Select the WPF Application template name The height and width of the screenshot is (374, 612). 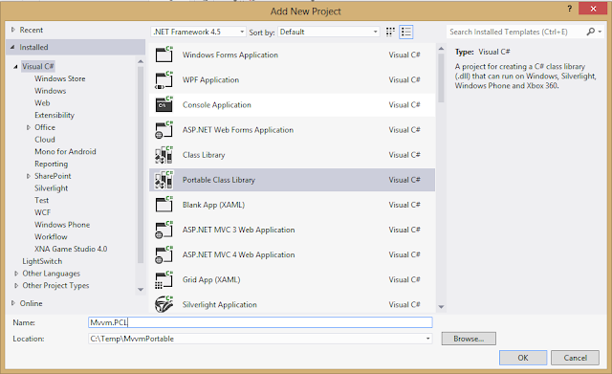pos(210,79)
